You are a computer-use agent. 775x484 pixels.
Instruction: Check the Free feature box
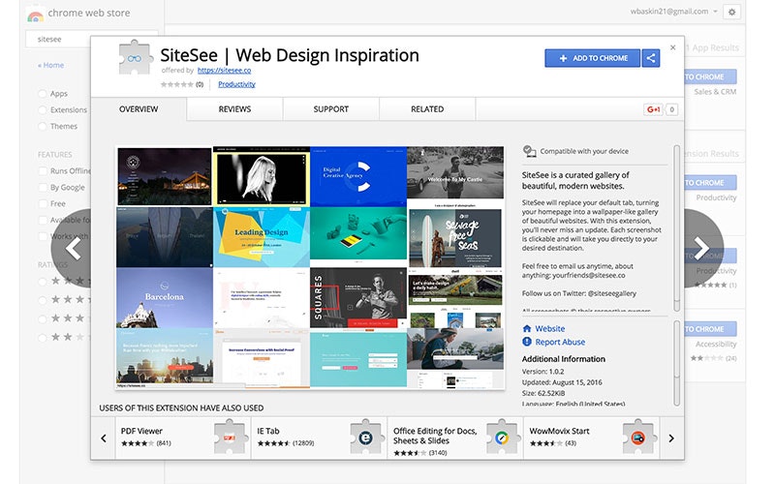[x=43, y=203]
